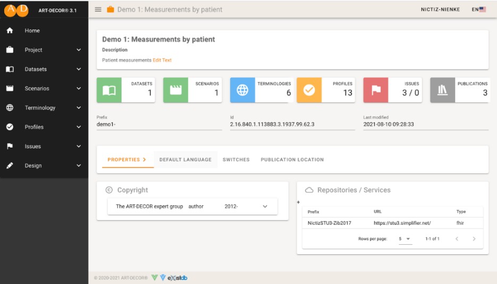Expand the ART-DECOR expert group copyright row

(x=265, y=206)
